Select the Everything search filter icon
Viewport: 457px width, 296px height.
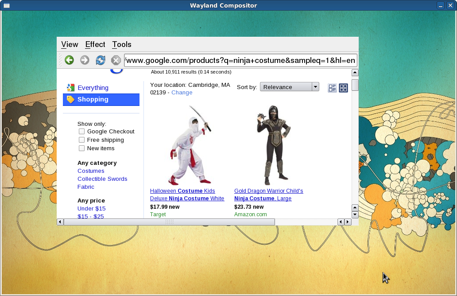70,88
